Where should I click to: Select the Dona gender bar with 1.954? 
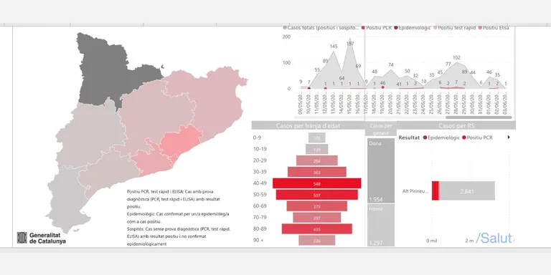381,170
